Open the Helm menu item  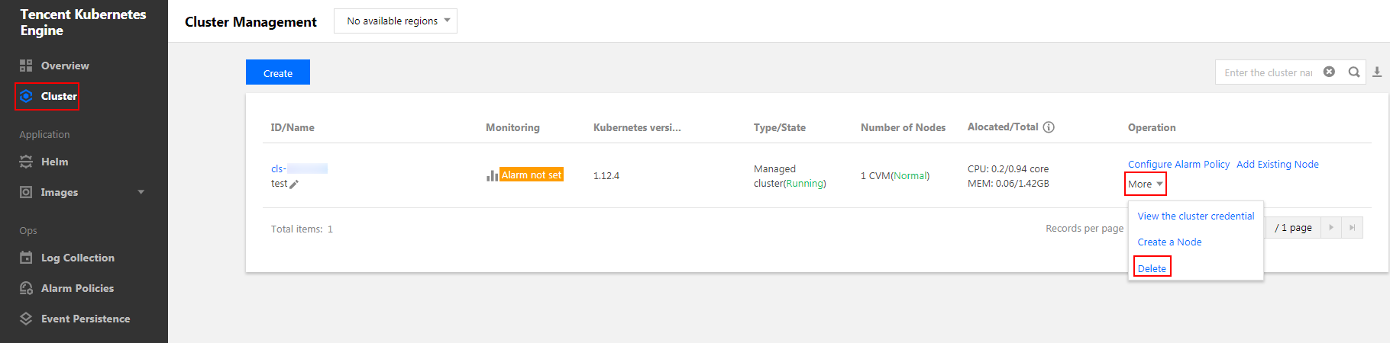point(54,162)
